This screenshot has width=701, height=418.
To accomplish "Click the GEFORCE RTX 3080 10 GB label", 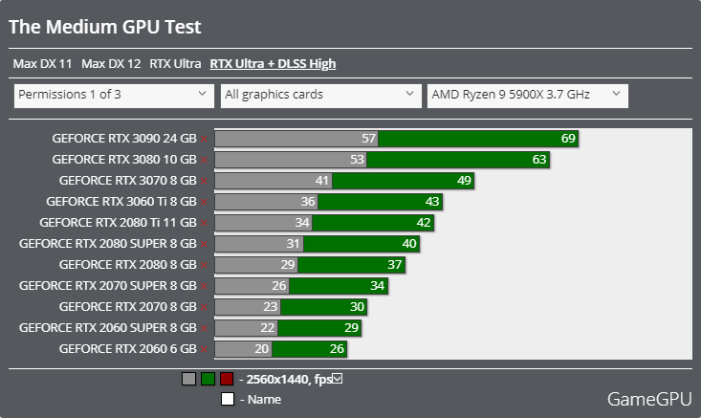I will pos(124,160).
